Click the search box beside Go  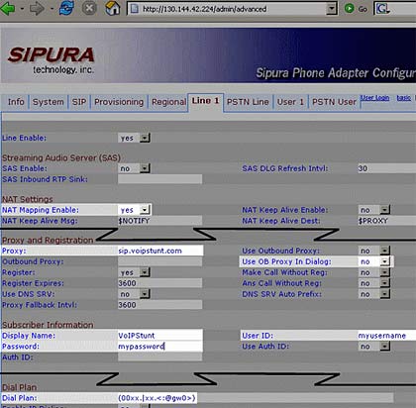pos(395,9)
